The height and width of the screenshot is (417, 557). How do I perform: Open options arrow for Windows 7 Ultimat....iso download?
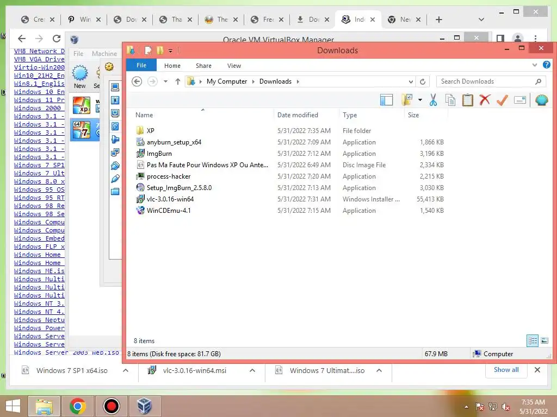[379, 370]
